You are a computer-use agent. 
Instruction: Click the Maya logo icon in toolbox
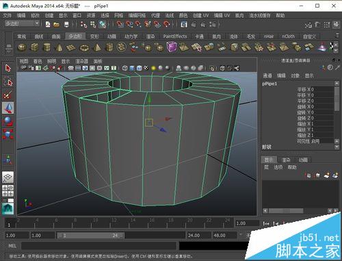coord(8,209)
